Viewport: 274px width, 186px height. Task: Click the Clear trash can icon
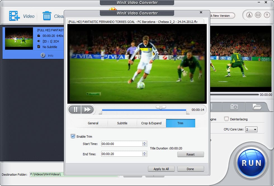coord(47,16)
